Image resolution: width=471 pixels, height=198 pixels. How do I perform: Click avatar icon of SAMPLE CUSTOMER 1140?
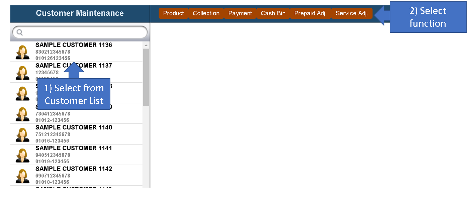22,135
